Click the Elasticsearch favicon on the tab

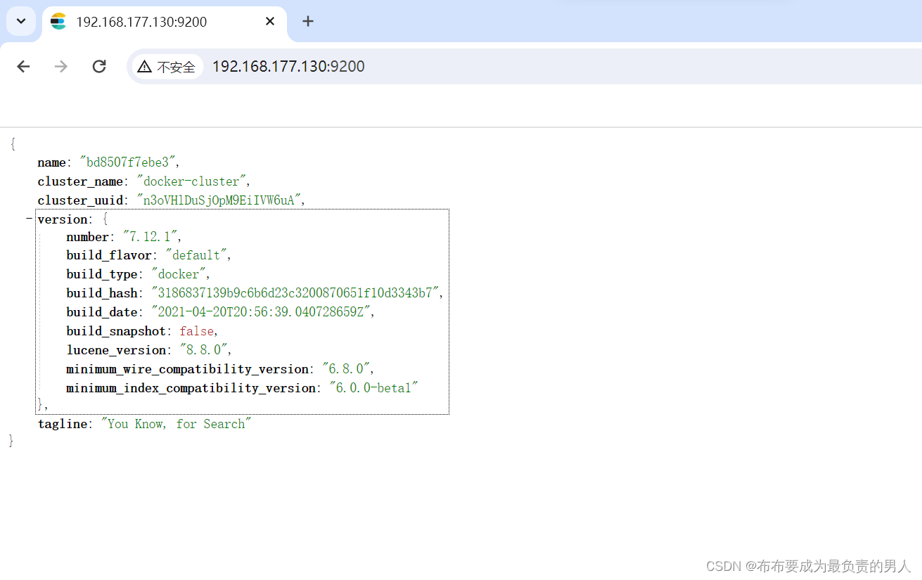[x=58, y=22]
